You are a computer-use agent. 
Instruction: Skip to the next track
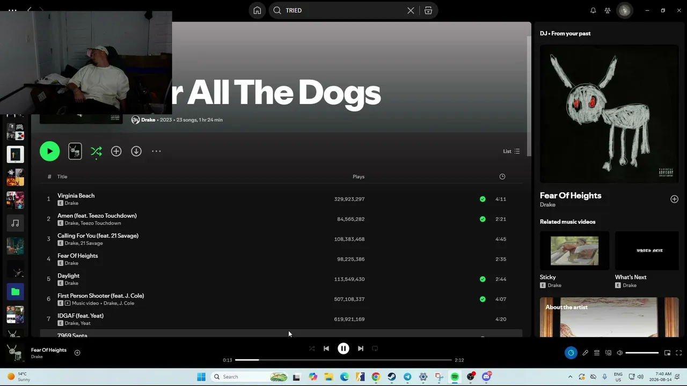point(361,348)
